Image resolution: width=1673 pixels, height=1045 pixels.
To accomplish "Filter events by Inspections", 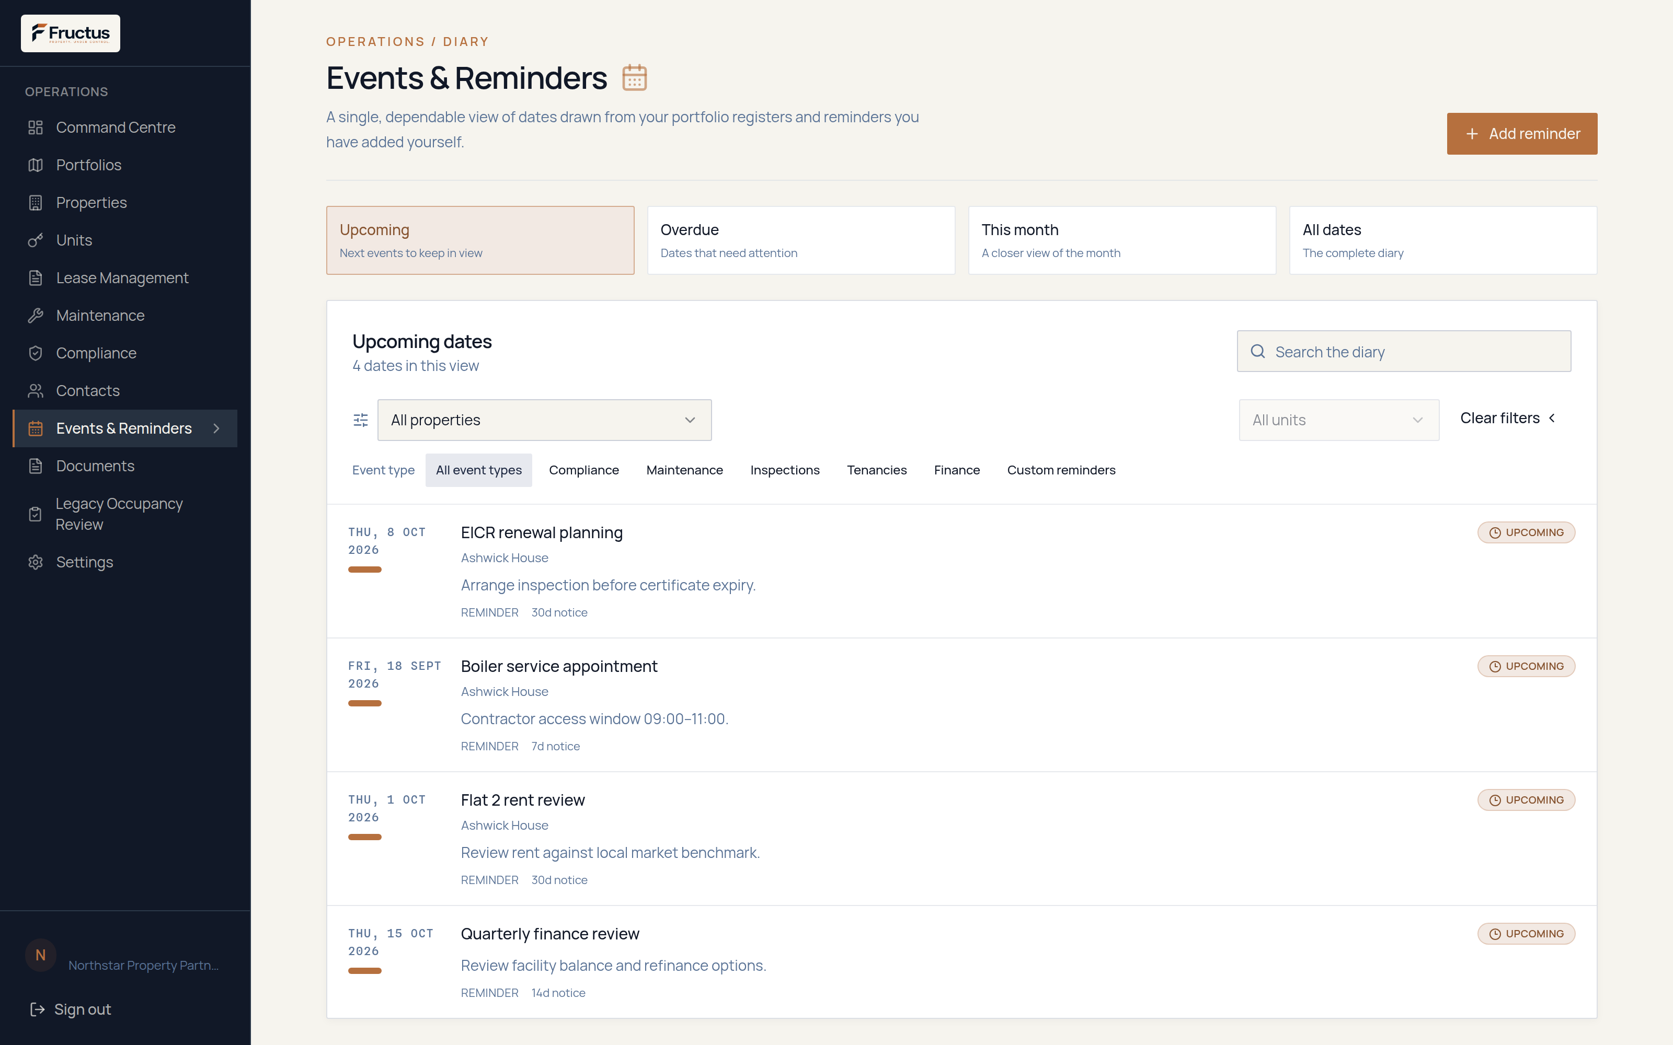I will tap(785, 470).
